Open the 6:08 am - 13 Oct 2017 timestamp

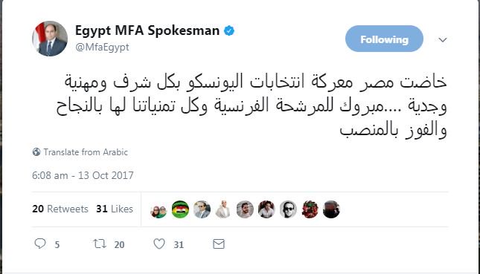click(83, 175)
